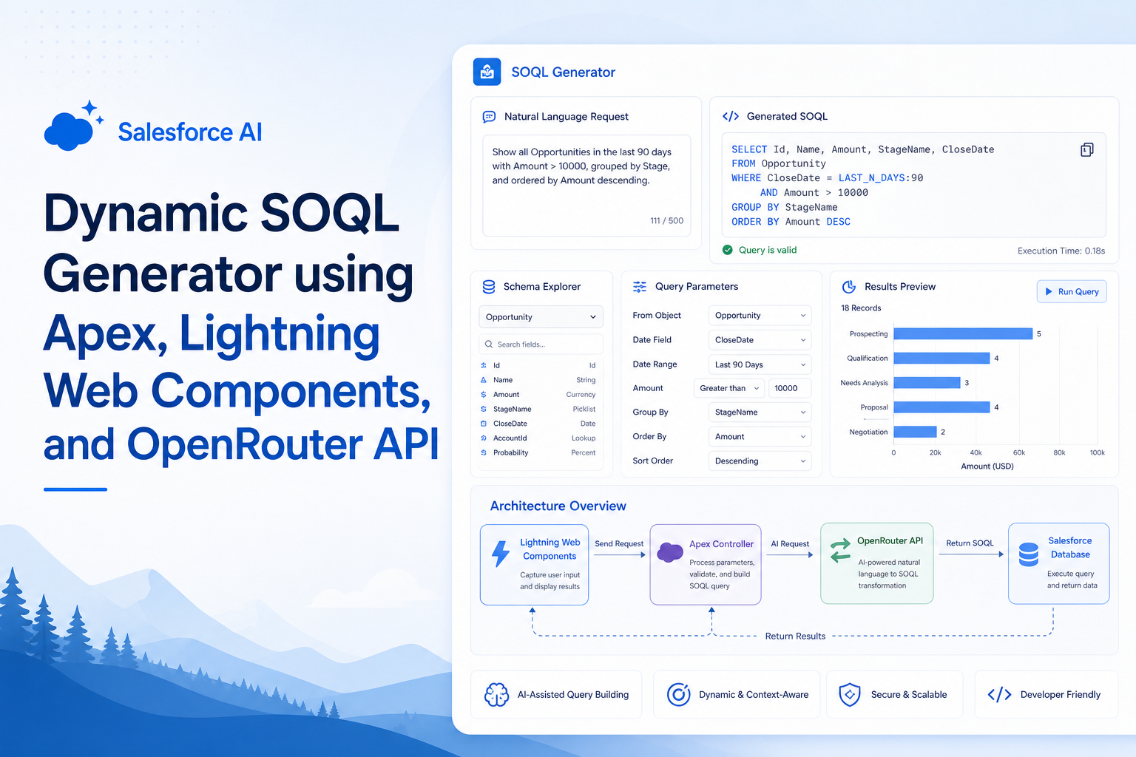Click the Negotiation bar in the chart
The image size is (1136, 757).
pos(915,432)
